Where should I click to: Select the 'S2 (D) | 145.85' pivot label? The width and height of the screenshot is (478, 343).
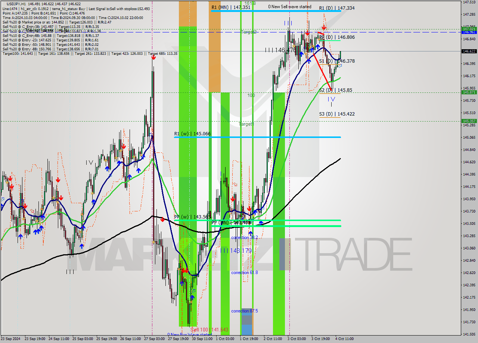click(336, 90)
